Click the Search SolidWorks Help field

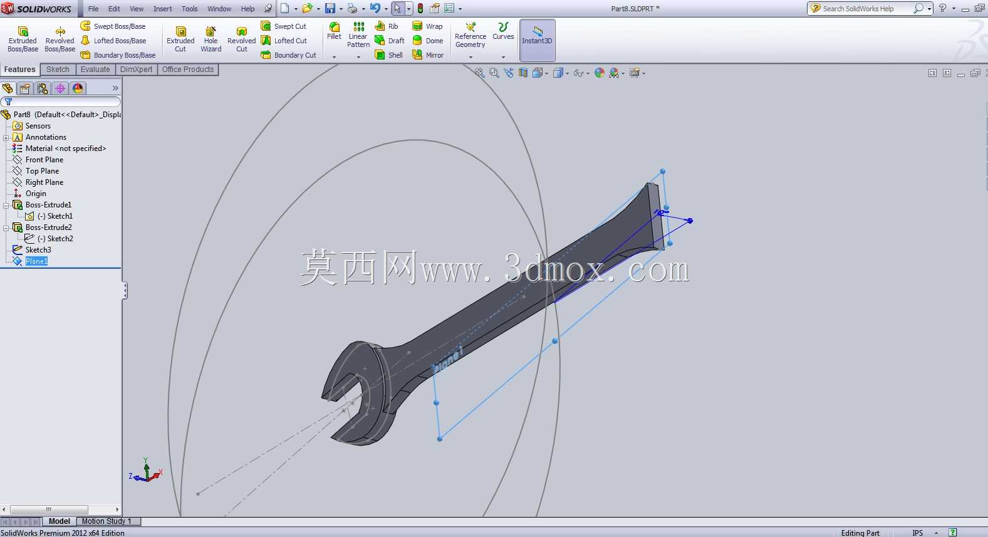click(x=866, y=9)
